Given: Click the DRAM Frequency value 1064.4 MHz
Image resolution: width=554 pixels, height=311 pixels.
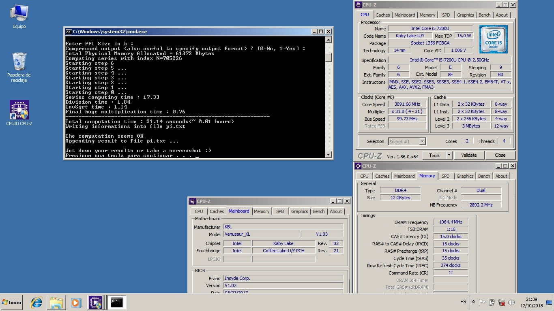Looking at the screenshot, I should click(451, 222).
